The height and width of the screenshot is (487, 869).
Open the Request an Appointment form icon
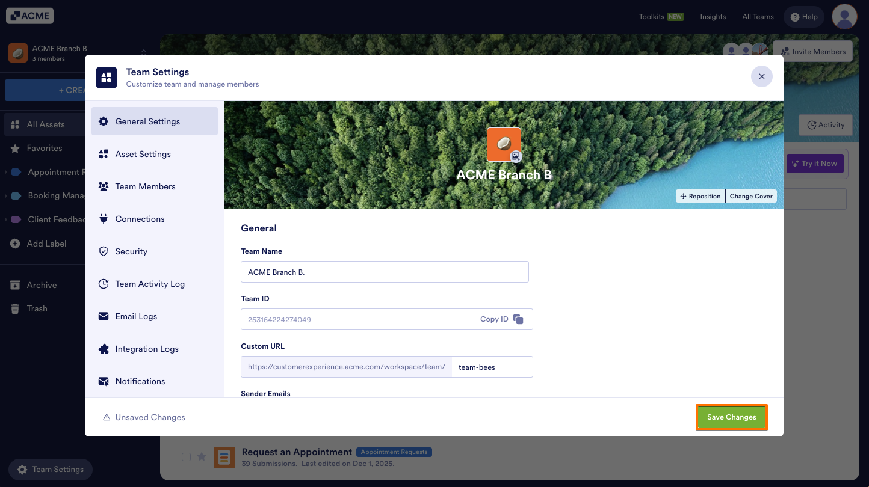click(x=224, y=457)
